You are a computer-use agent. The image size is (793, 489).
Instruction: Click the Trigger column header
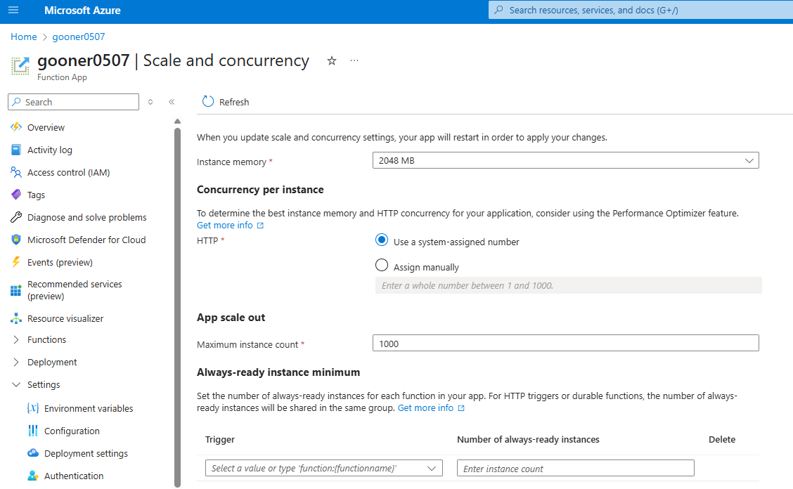[220, 439]
